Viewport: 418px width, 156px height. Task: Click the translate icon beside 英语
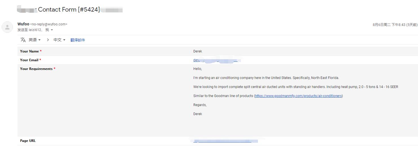[23, 40]
